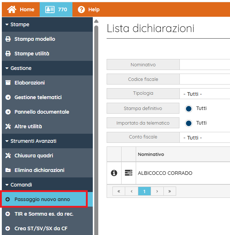
Task: Open the Tipologia dropdown
Action: 206,94
